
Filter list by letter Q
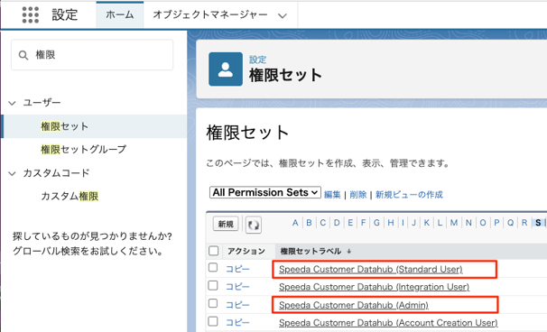[510, 223]
